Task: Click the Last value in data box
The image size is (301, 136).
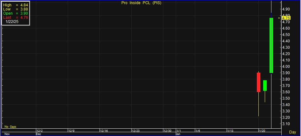Action: [24, 17]
